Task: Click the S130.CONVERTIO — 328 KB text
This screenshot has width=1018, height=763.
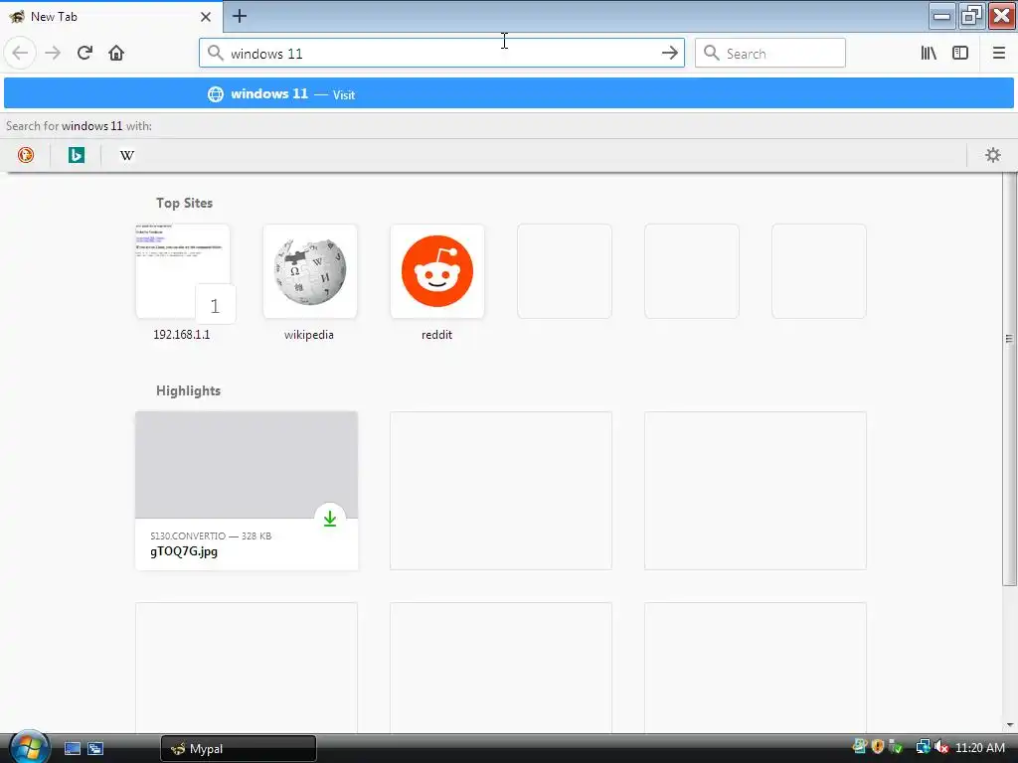Action: coord(211,535)
